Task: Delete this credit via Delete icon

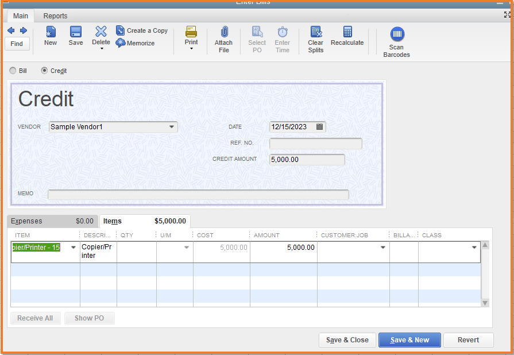Action: point(101,36)
